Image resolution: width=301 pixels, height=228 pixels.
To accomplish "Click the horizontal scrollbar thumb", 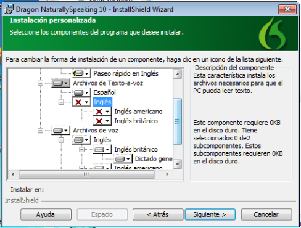I will pos(86,174).
